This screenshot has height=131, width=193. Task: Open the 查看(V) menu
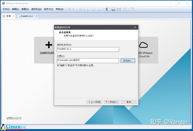click(x=25, y=9)
